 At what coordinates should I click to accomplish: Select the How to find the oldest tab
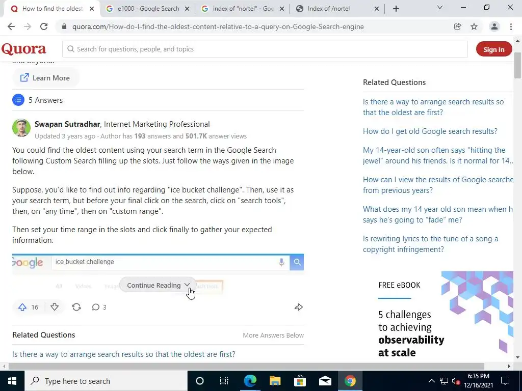coord(51,9)
